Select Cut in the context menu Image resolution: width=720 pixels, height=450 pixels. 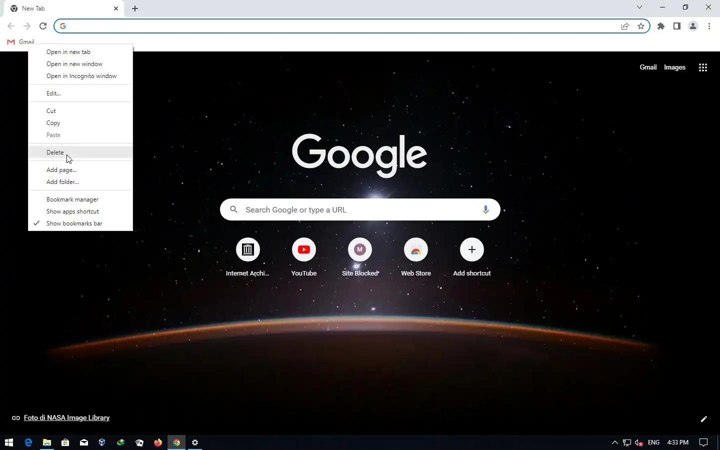80,111
